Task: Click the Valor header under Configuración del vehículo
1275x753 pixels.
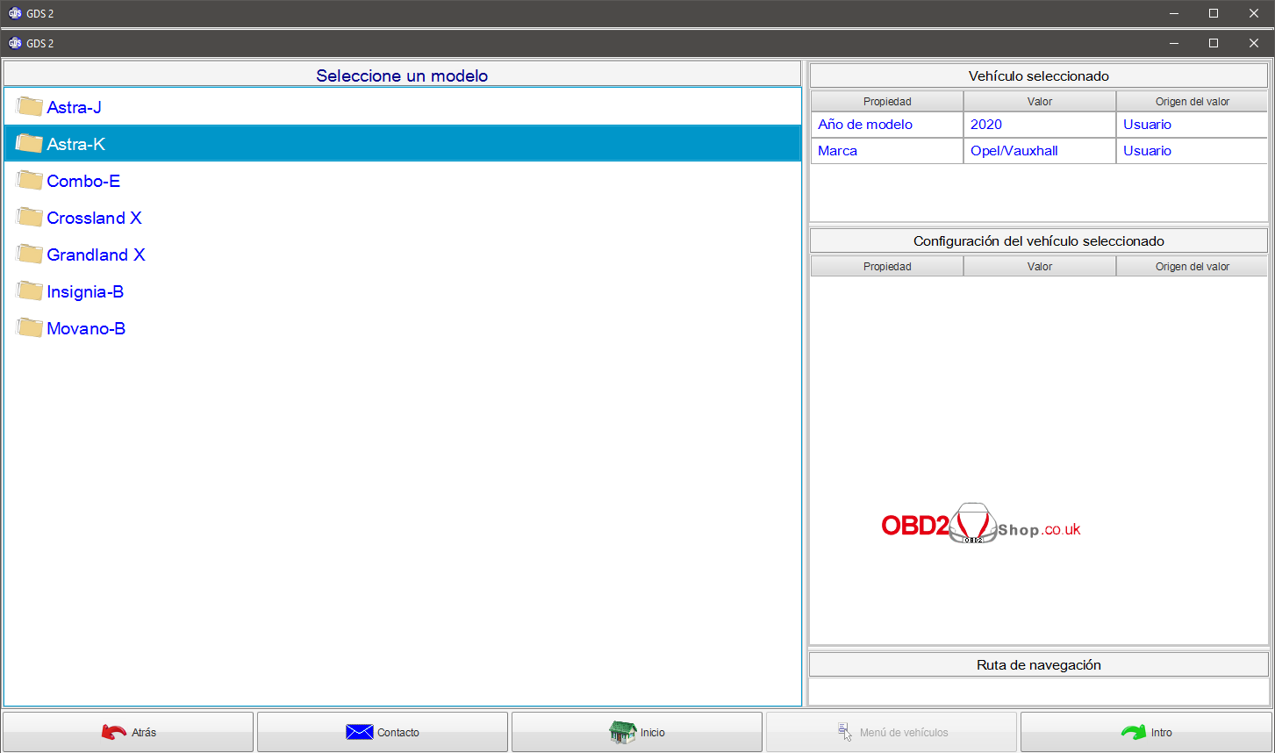Action: click(1040, 267)
